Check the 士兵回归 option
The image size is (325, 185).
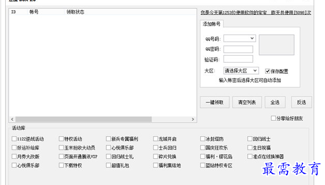click(156, 147)
